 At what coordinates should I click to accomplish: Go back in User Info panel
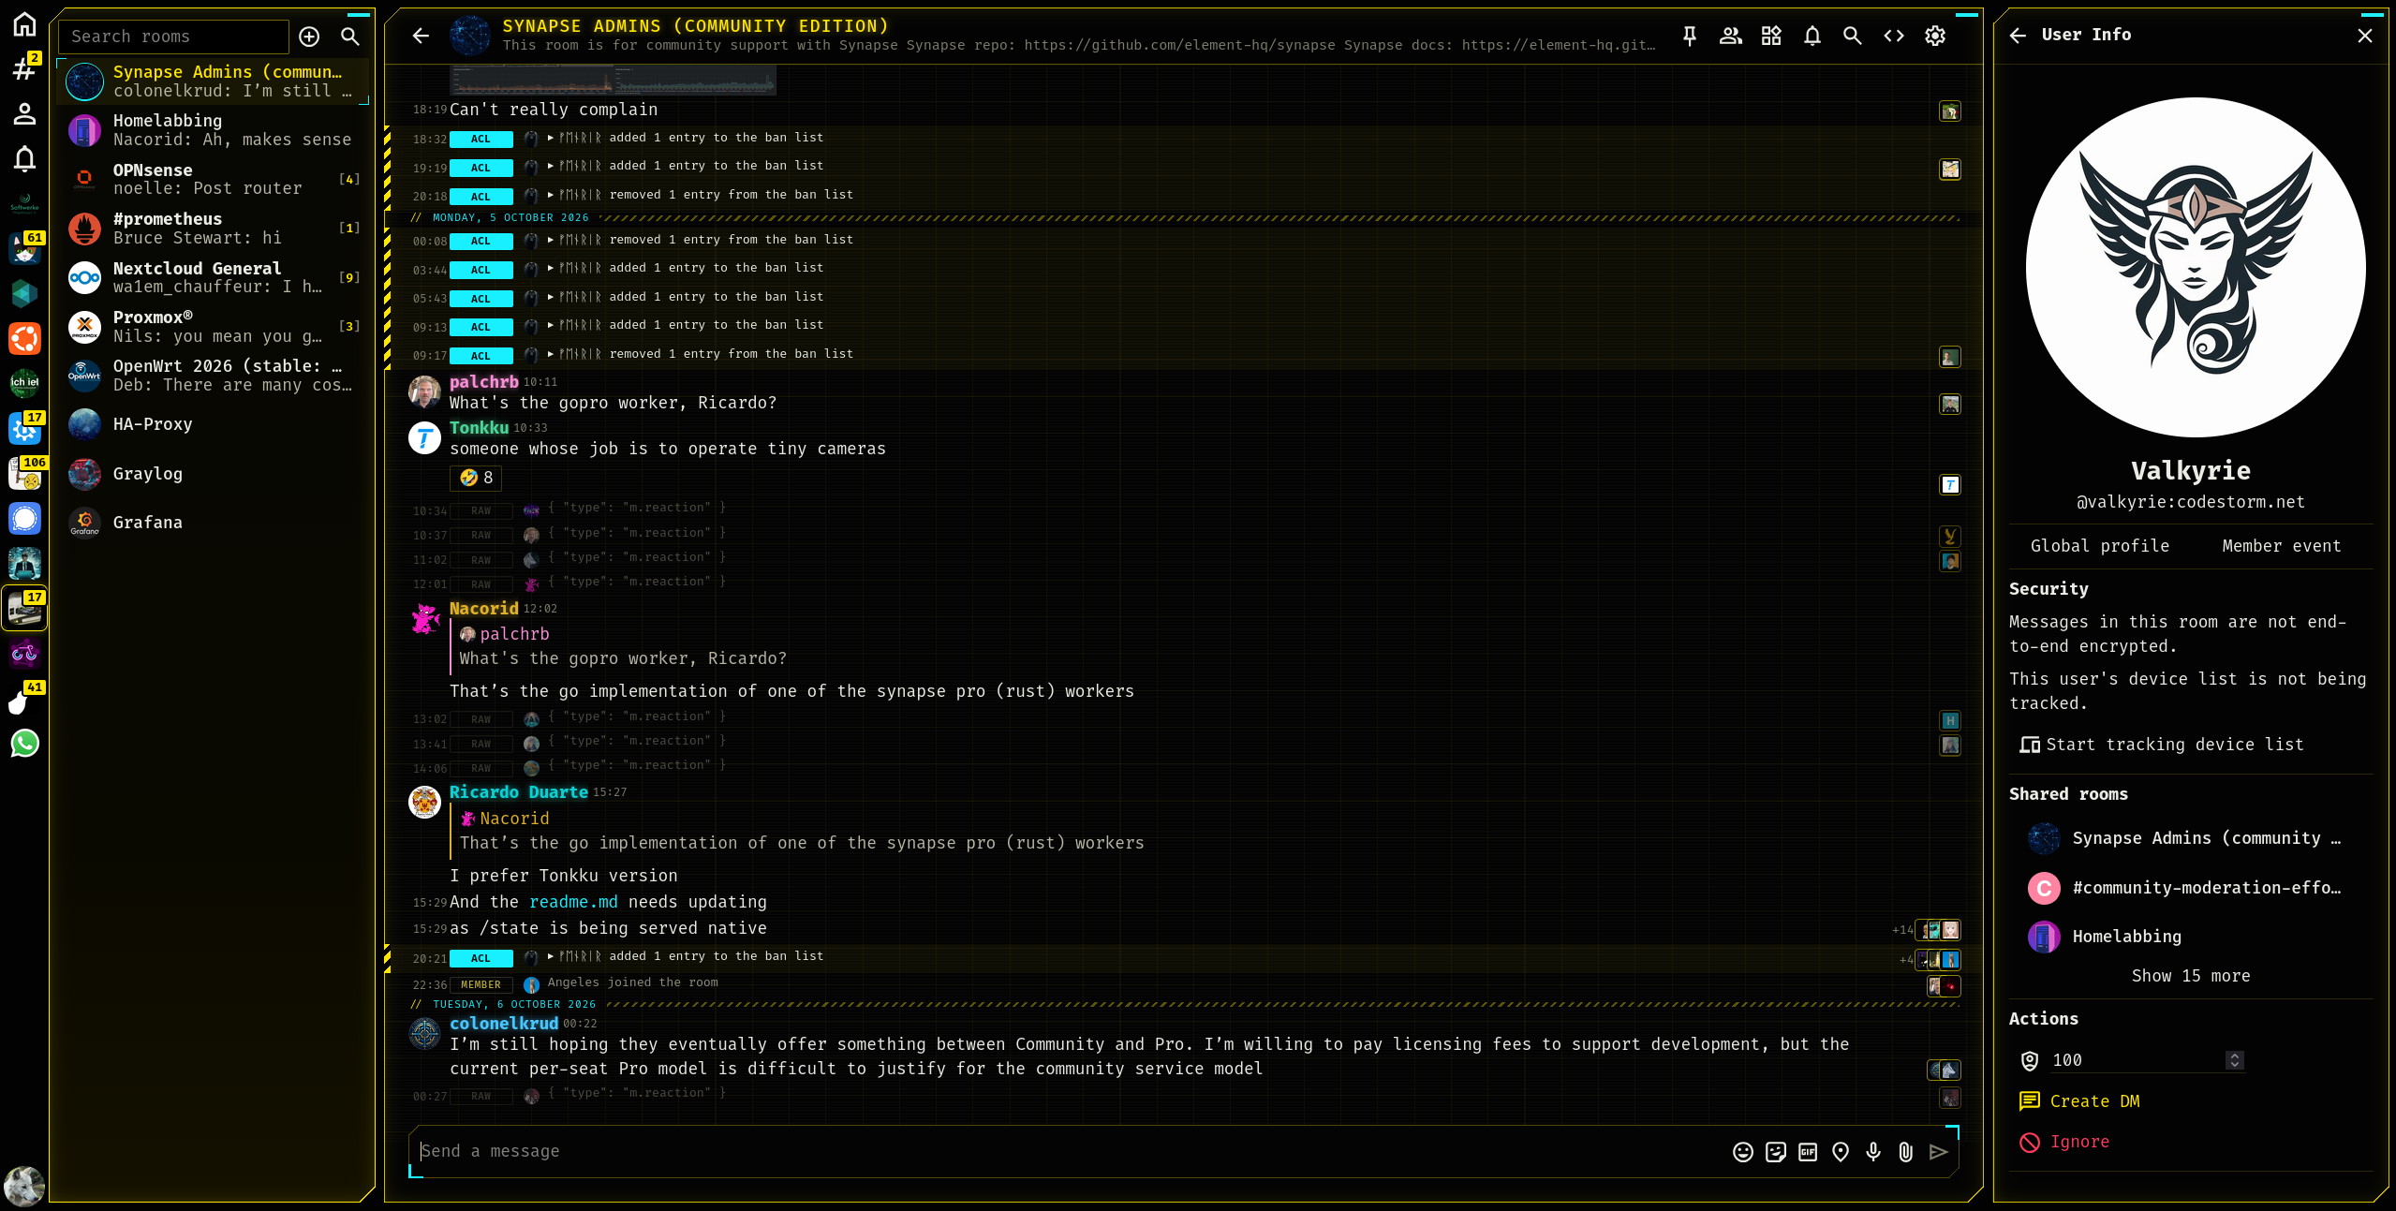(2018, 36)
